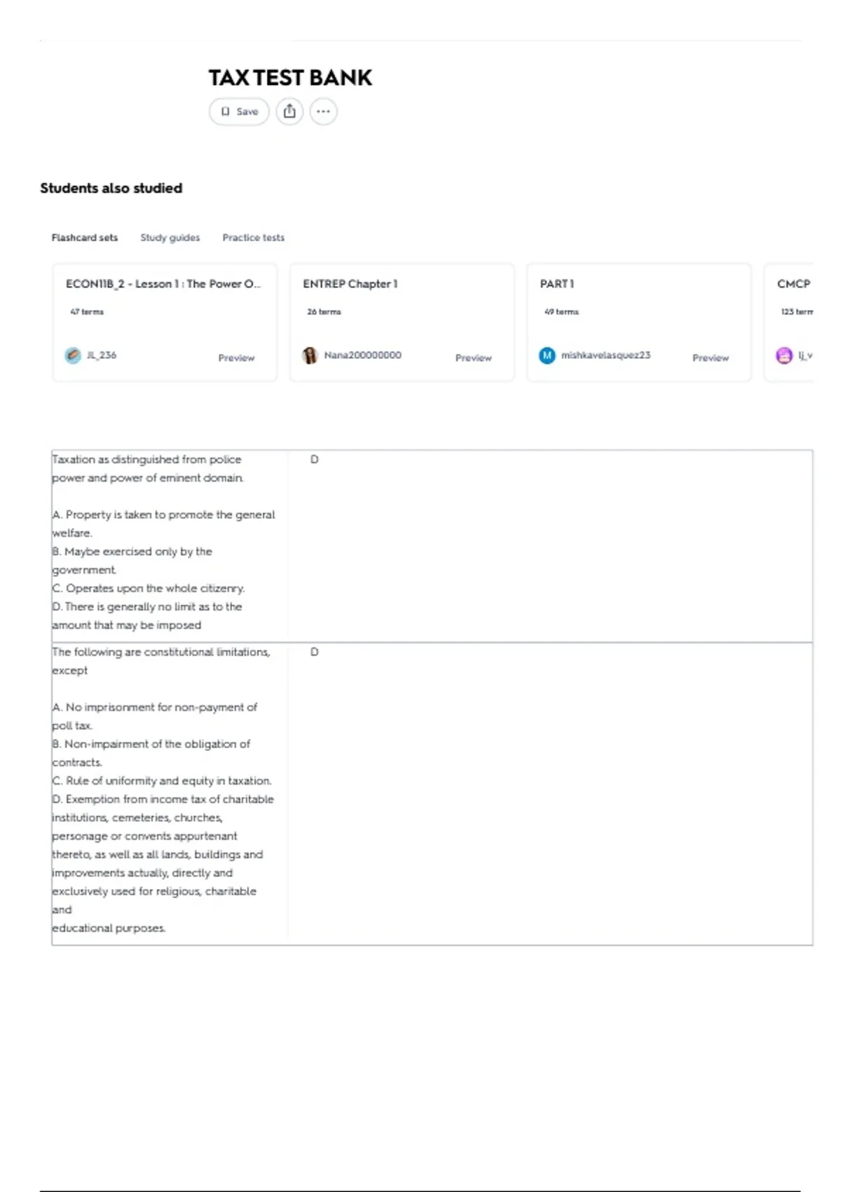
Task: Click the bookmark icon inside Save
Action: pyautogui.click(x=225, y=111)
